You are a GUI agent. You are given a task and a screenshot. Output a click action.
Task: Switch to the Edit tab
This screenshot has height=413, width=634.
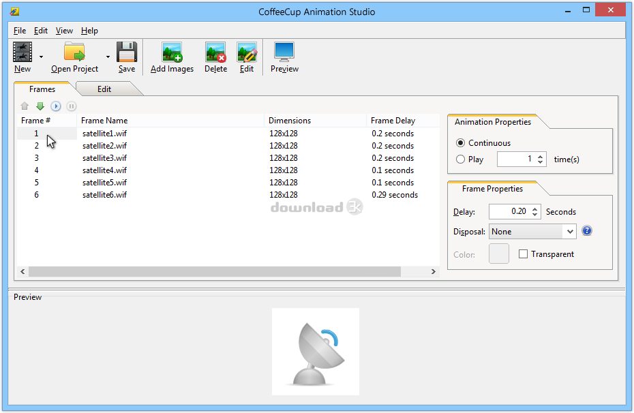pyautogui.click(x=104, y=89)
